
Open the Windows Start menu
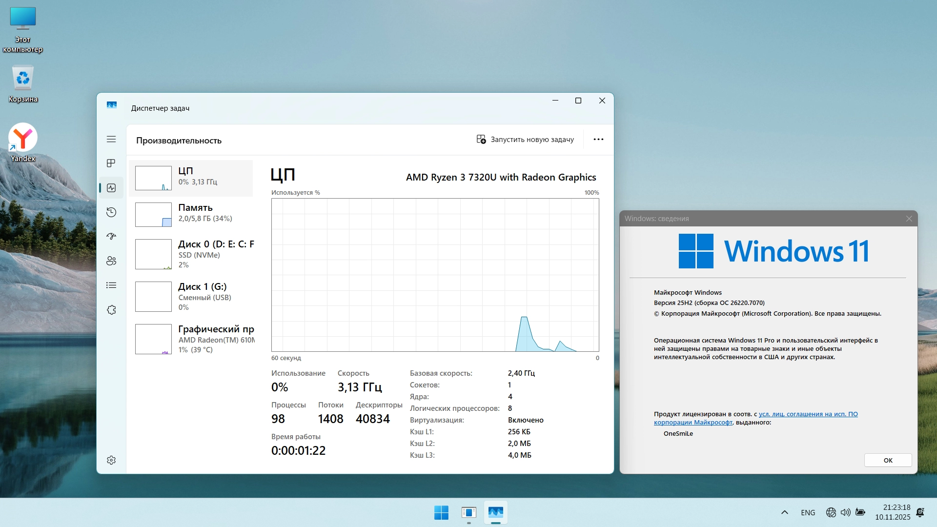click(x=441, y=512)
